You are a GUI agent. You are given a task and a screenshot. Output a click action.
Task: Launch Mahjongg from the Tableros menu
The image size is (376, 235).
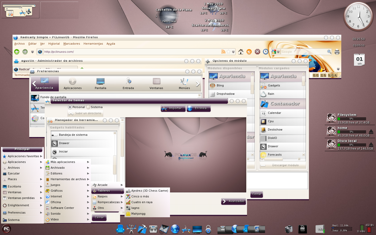click(x=148, y=214)
